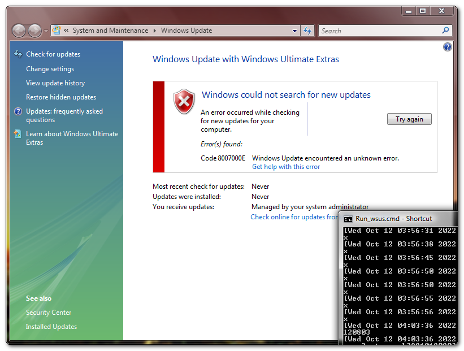The width and height of the screenshot is (464, 351).
Task: Click the Windows could not search heading
Action: tap(286, 95)
